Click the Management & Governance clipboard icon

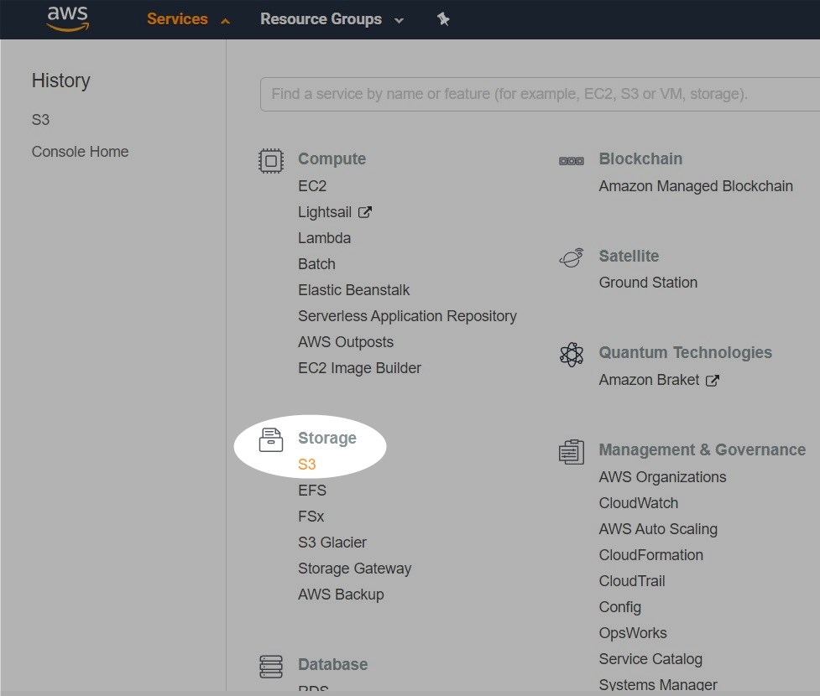coord(571,451)
